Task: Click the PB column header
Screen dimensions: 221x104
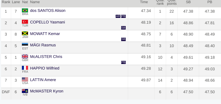Action: [x=210, y=2]
